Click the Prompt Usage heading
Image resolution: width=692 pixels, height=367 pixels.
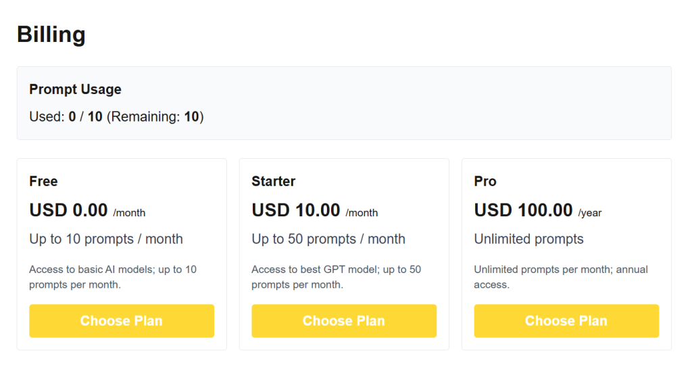pyautogui.click(x=76, y=89)
